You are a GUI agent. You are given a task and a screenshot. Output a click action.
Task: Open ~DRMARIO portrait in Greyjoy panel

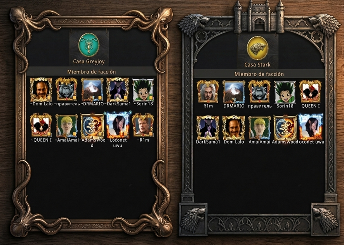point(92,89)
